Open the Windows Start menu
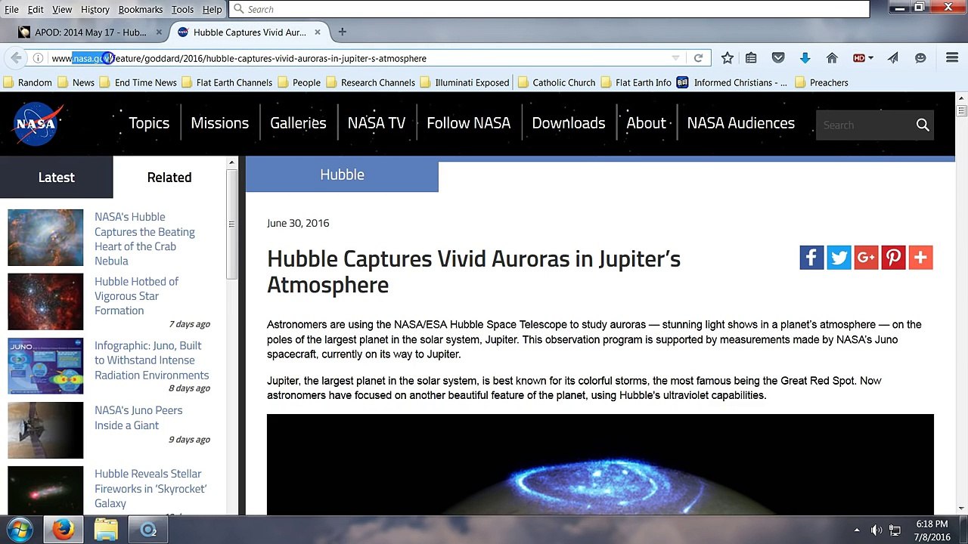This screenshot has width=968, height=544. (20, 530)
